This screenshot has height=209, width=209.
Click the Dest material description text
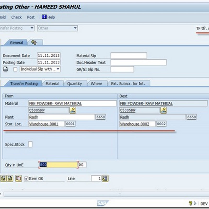pyautogui.click(x=146, y=103)
